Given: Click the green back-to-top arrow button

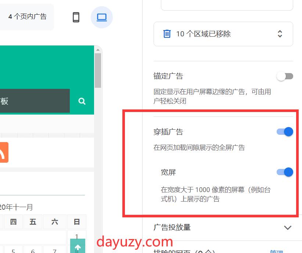Looking at the screenshot, I should pos(77,247).
